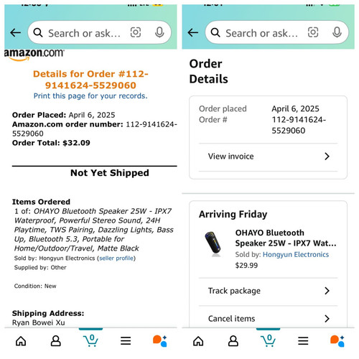Tap the OHAYO Bluetooth speaker thumbnail
This screenshot has width=359, height=359.
coord(213,244)
